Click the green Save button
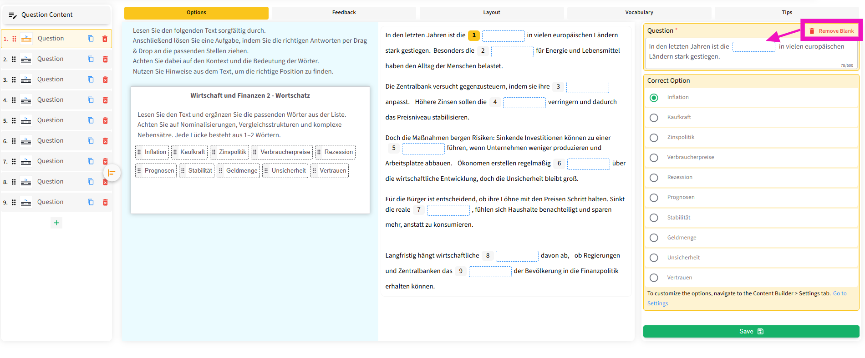865x358 pixels. click(x=751, y=331)
